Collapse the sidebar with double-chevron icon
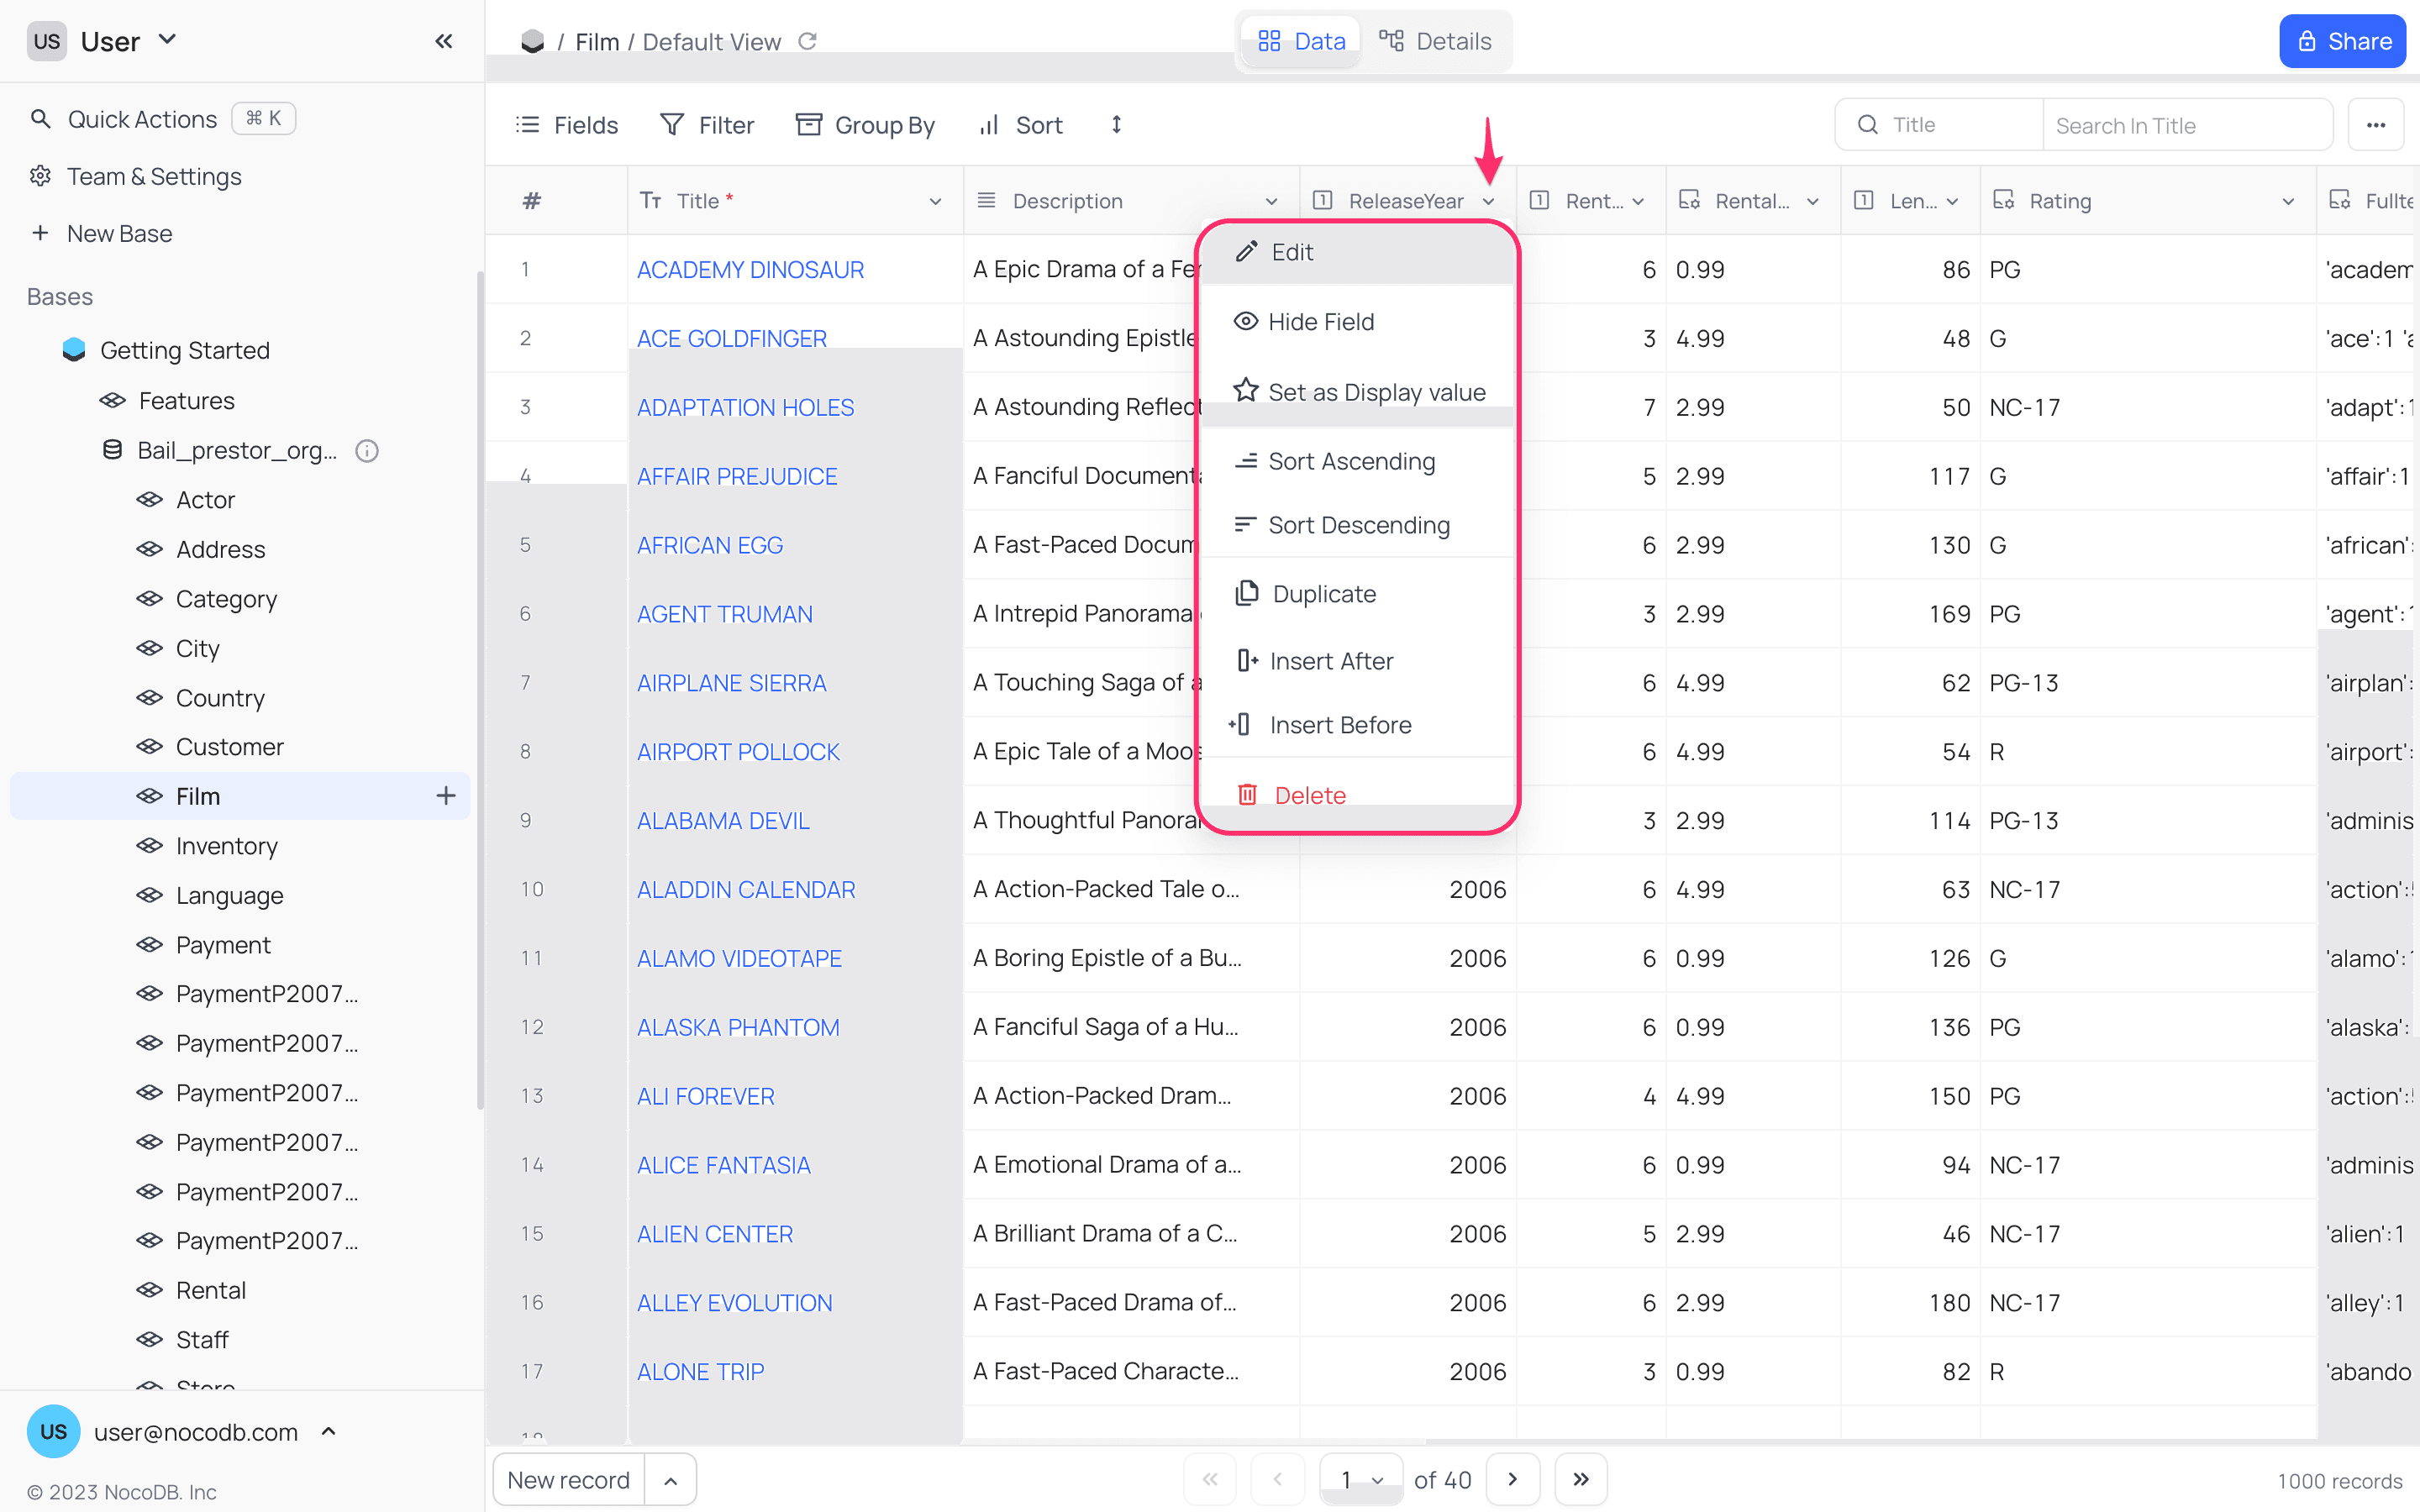Viewport: 2420px width, 1512px height. [443, 41]
